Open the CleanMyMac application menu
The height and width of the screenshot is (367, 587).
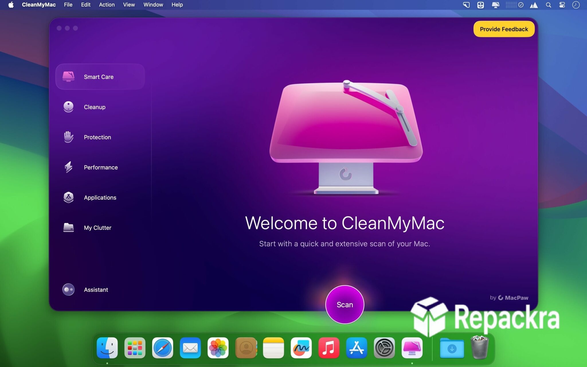point(39,5)
